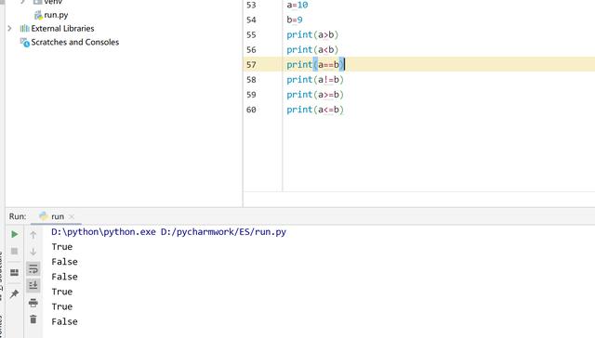Click the run.py Python file icon
Screen dimensions: 595x338
[x=38, y=15]
